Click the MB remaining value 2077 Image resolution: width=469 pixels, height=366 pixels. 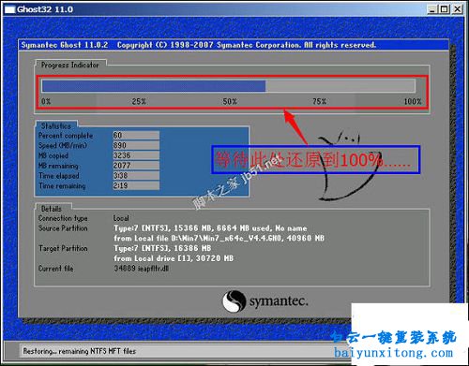[136, 166]
